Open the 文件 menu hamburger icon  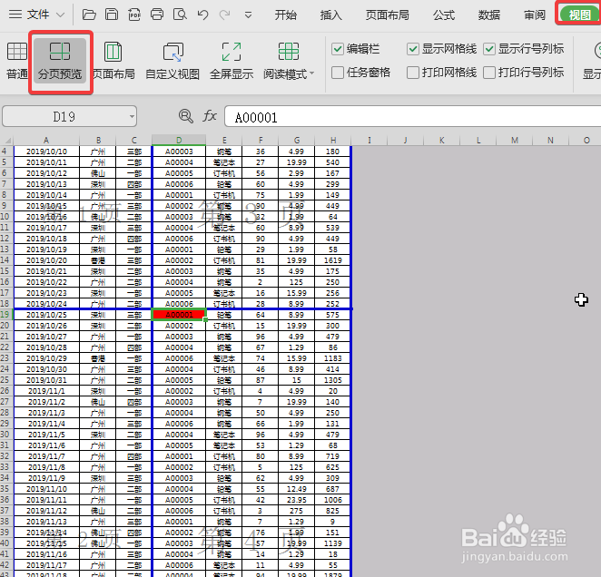click(15, 15)
